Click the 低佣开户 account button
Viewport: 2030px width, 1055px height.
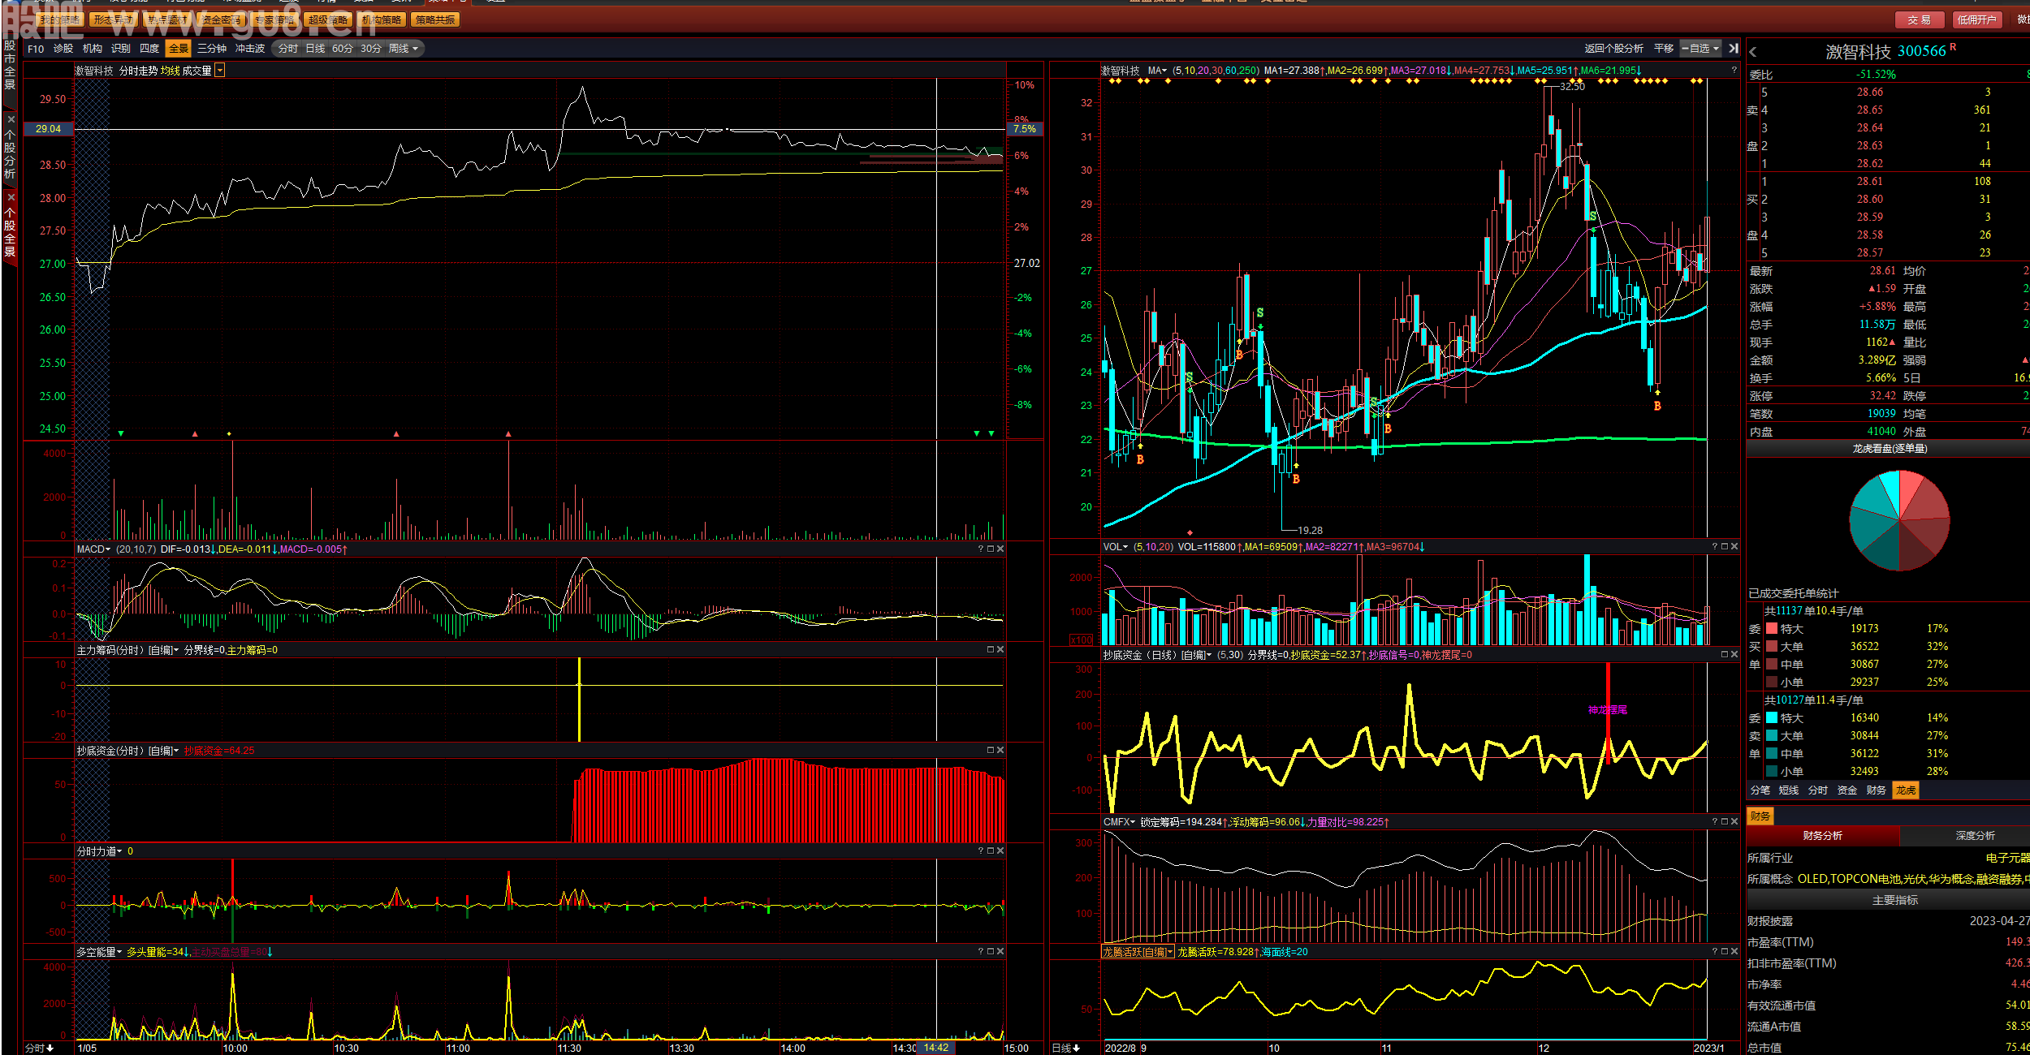click(x=1976, y=19)
